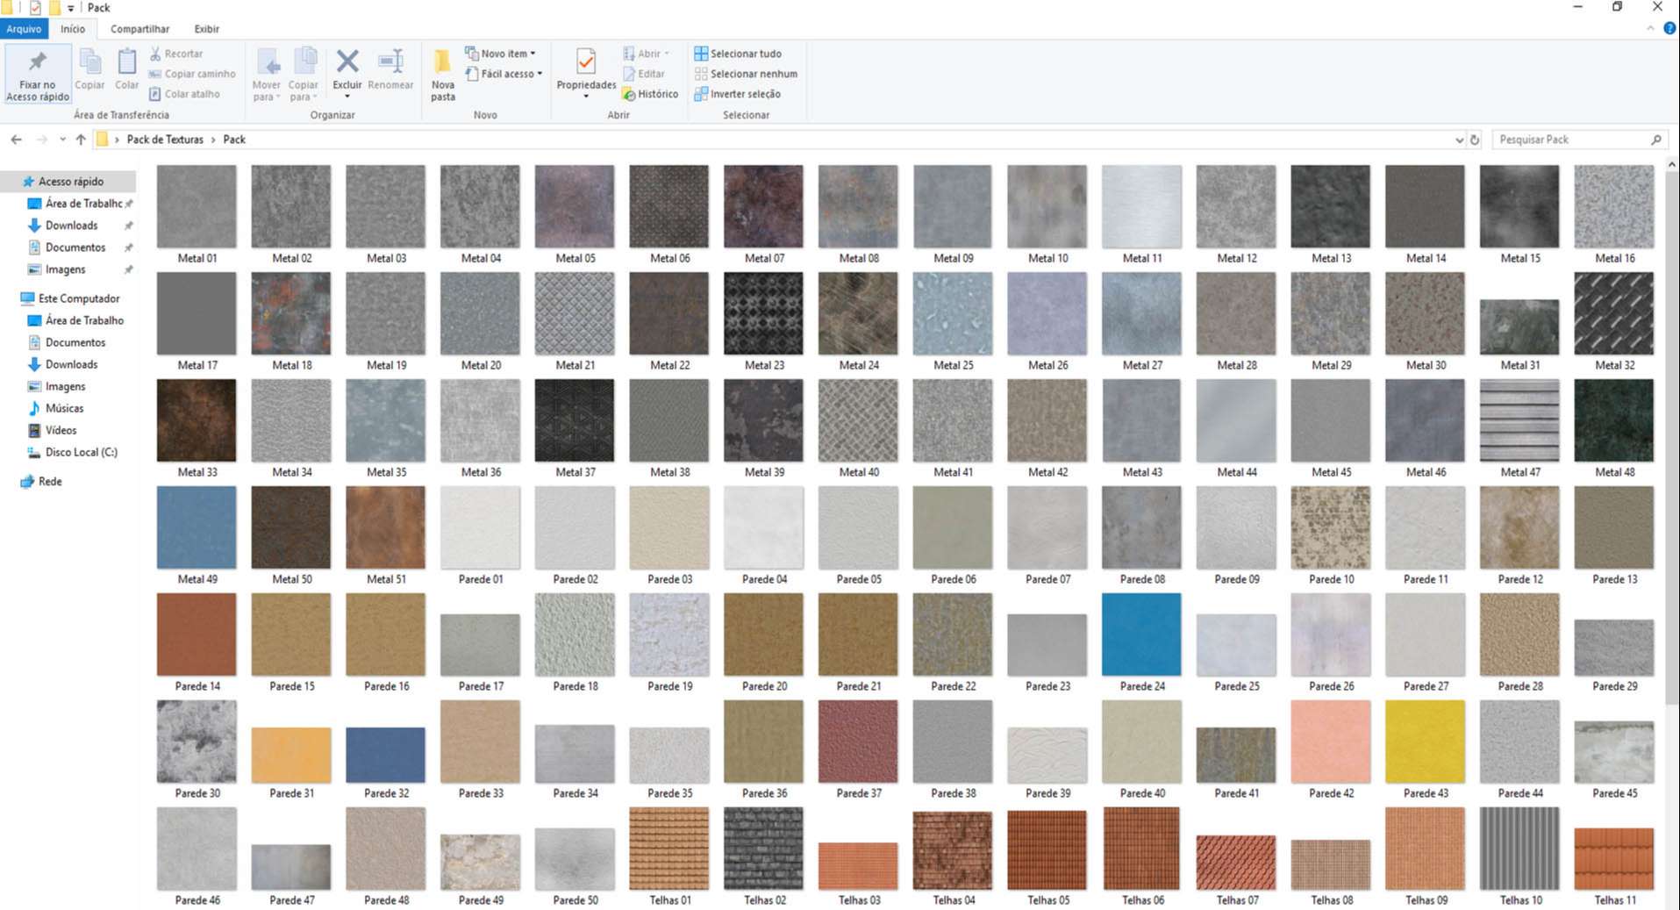Open the address bar history dropdown
1680x910 pixels.
pos(1460,139)
